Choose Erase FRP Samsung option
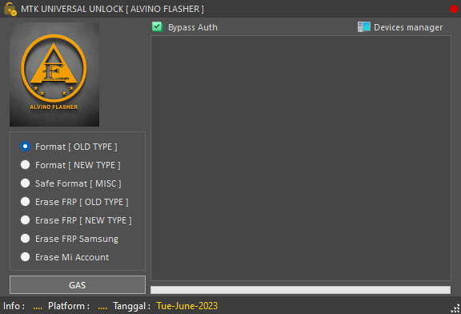This screenshot has width=461, height=314. 70,239
